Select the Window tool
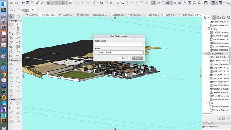 click(11, 29)
